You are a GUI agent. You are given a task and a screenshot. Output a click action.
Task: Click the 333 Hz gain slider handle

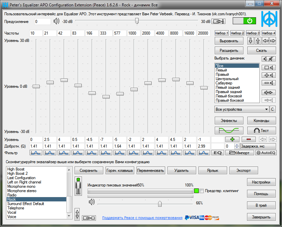(x=106, y=97)
